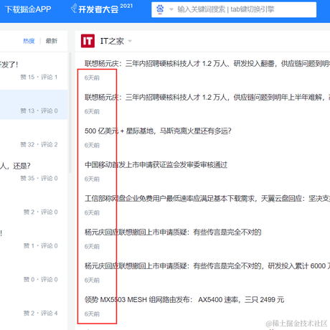The width and height of the screenshot is (330, 330).
Task: Click the 赞 15 · 评论 1 stats
Action: 39,77
